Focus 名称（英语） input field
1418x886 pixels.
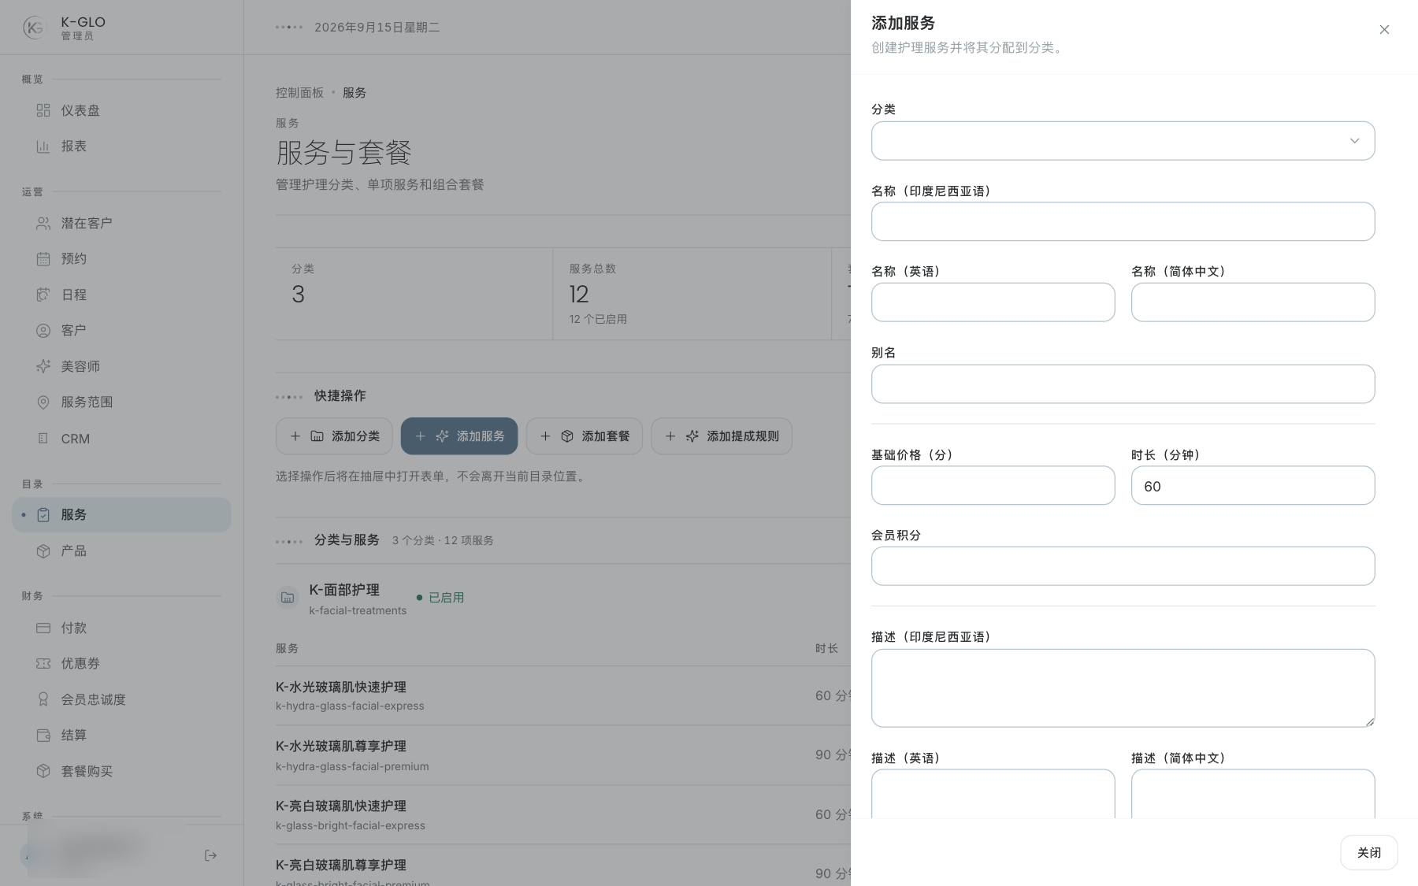993,302
